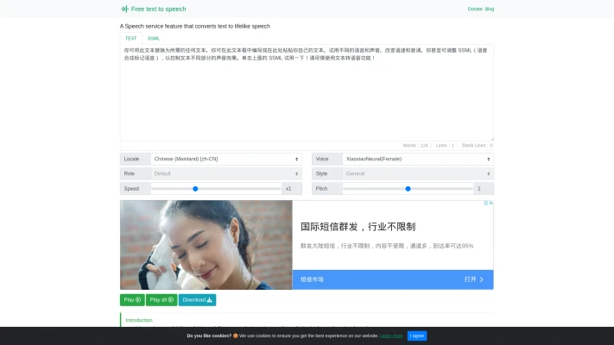Click the Speed x1 value box
This screenshot has height=345, width=614.
pos(292,189)
